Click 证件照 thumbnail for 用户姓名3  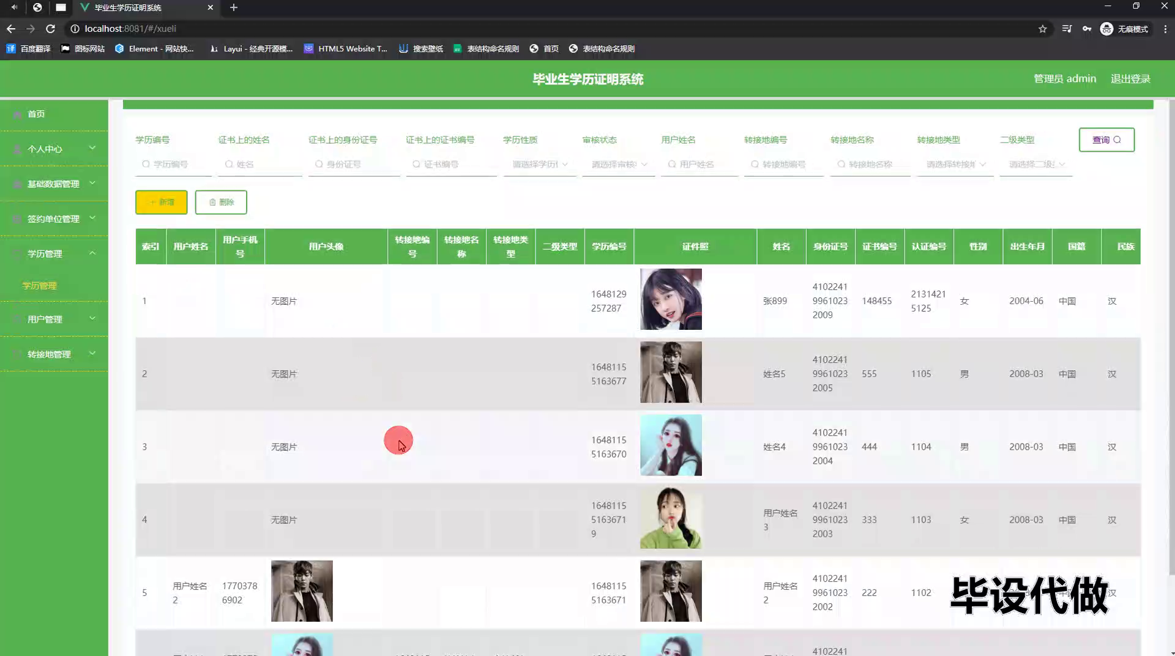click(671, 518)
